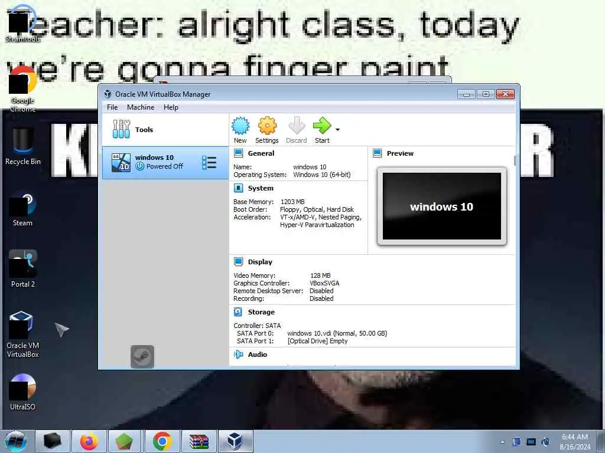605x453 pixels.
Task: Click the 'Powered Off' status text
Action: (165, 166)
